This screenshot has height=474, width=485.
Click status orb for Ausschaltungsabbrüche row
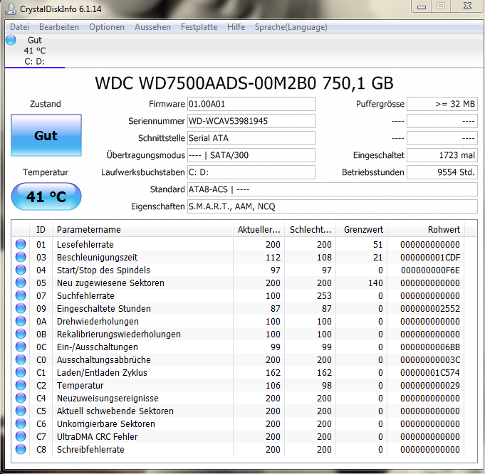click(21, 359)
